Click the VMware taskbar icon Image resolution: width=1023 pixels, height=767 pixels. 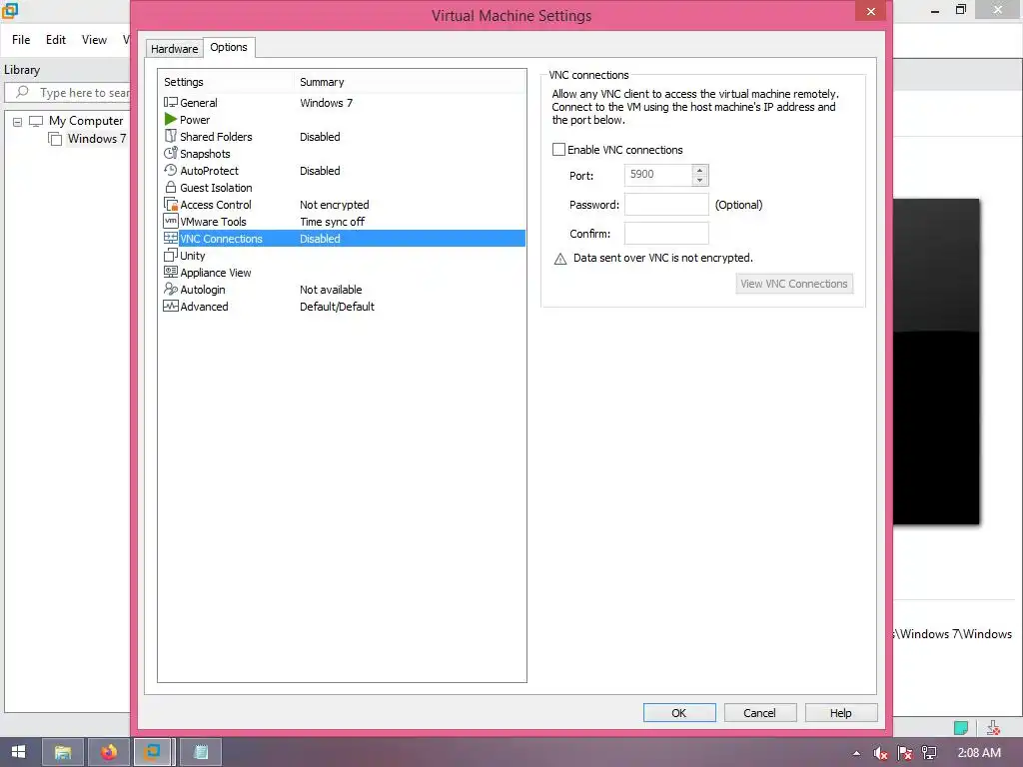click(x=153, y=753)
